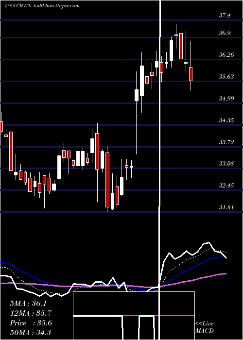The height and width of the screenshot is (340, 243).
Task: Select the 36.9 price axis label
Action: [x=225, y=33]
